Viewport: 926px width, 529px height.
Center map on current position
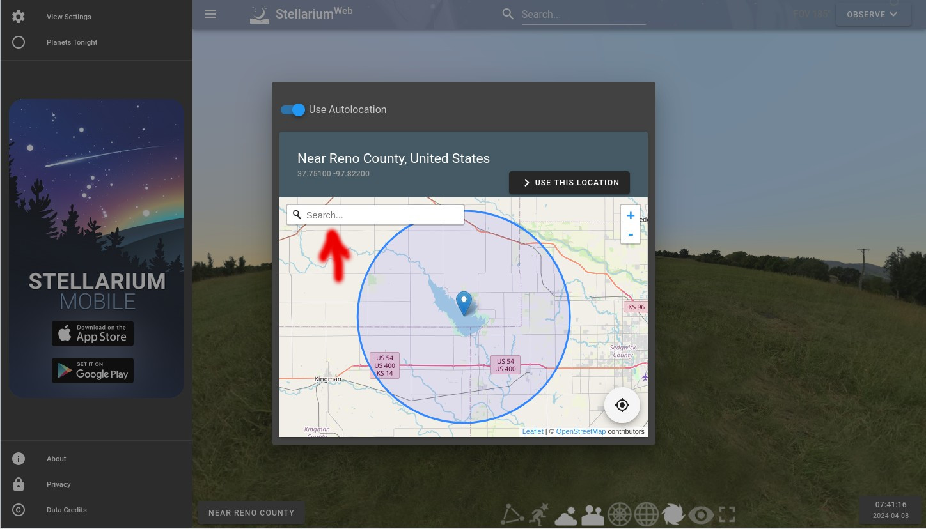622,405
